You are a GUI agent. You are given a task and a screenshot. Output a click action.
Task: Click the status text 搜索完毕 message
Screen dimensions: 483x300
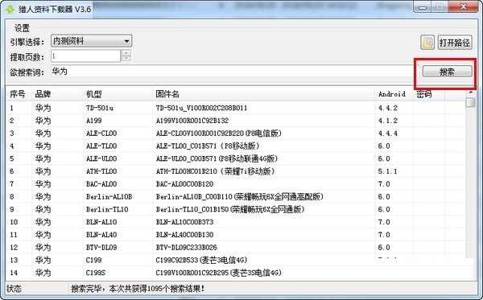(138, 289)
